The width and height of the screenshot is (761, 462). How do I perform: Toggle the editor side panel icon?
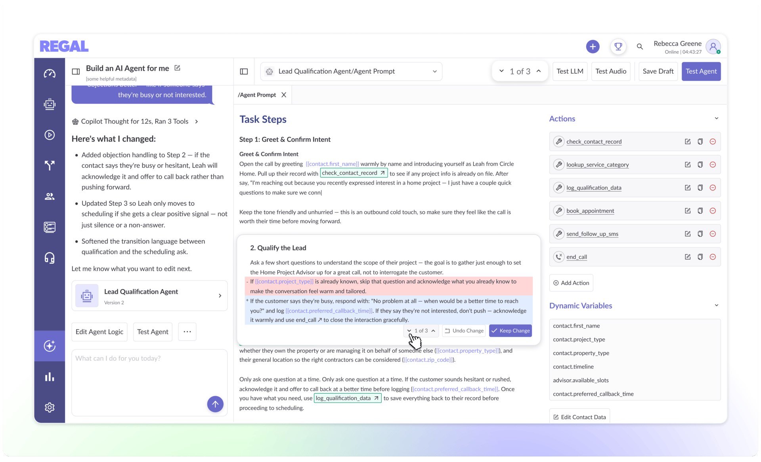pyautogui.click(x=244, y=71)
